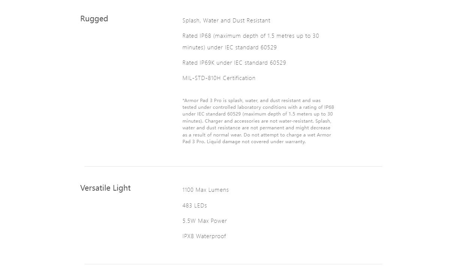Click the Rated IP69K specification line

[234, 63]
